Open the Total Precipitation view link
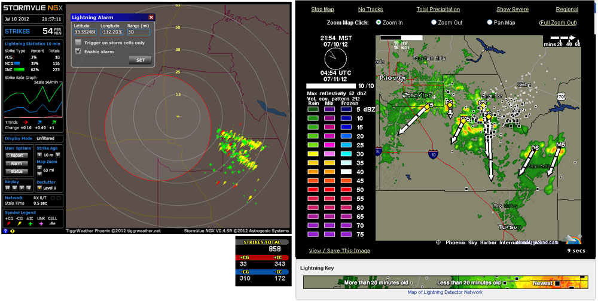Image resolution: width=598 pixels, height=301 pixels. point(438,10)
